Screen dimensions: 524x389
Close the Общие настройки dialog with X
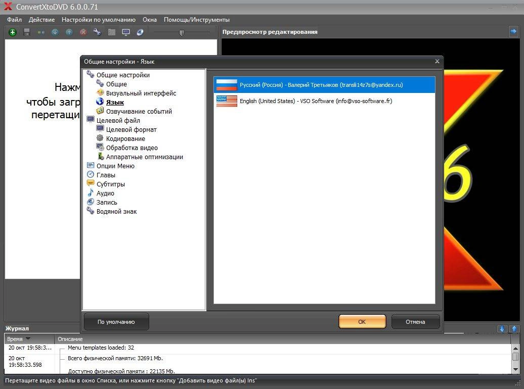(x=437, y=62)
